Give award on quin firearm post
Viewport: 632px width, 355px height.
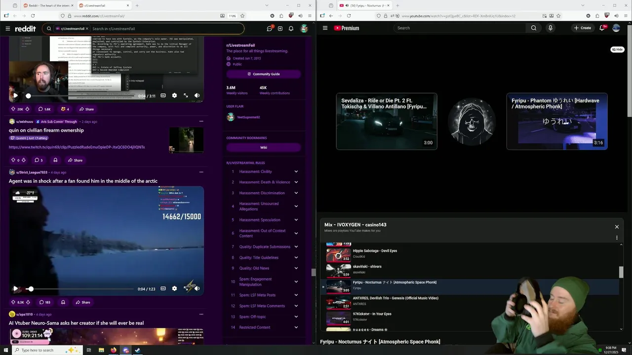click(x=55, y=160)
